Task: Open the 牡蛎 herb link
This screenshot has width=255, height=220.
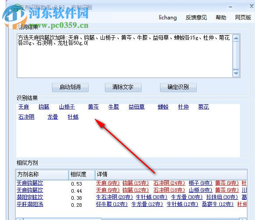Action: tap(73, 117)
